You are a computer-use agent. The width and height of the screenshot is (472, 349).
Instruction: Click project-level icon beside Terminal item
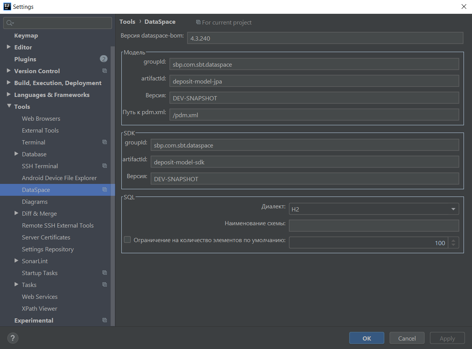pos(104,142)
